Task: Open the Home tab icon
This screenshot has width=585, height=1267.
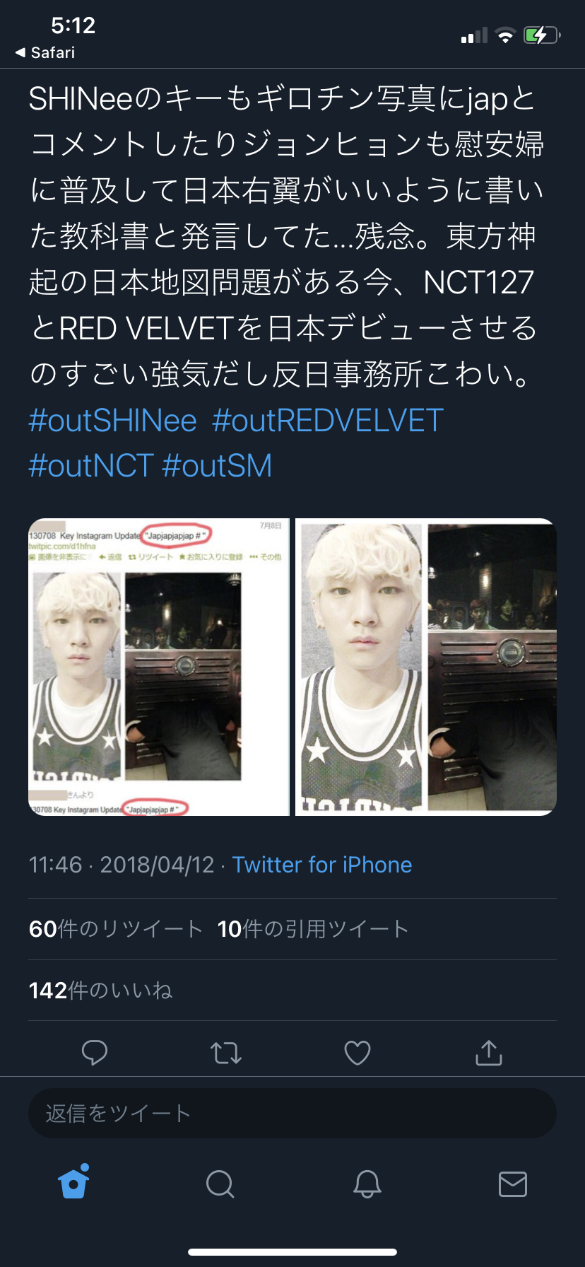Action: (74, 1182)
